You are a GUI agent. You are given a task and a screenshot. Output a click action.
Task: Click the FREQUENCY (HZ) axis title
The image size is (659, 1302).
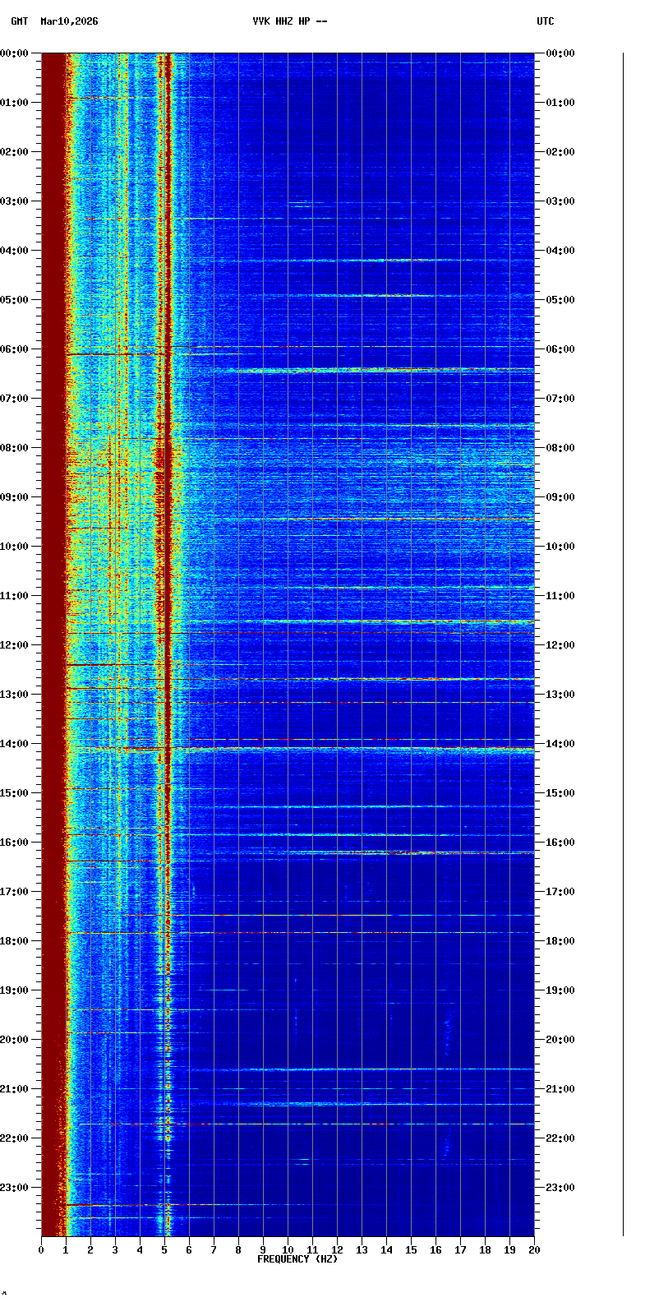click(x=297, y=1259)
